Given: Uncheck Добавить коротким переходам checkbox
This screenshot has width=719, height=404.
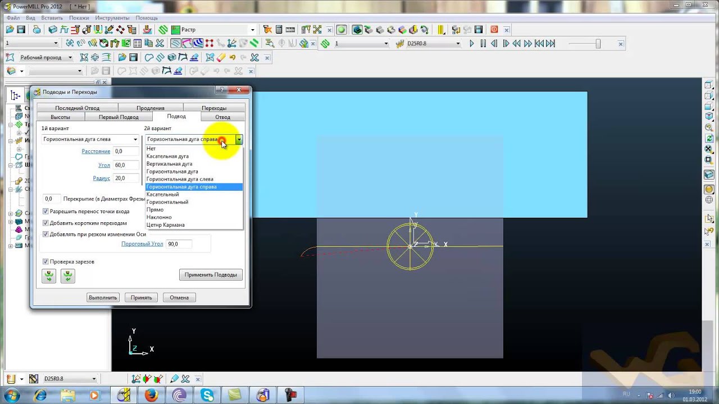Looking at the screenshot, I should tap(45, 223).
